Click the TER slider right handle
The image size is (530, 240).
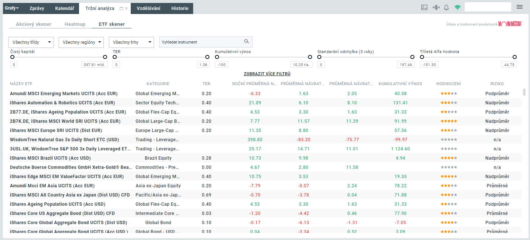point(207,57)
